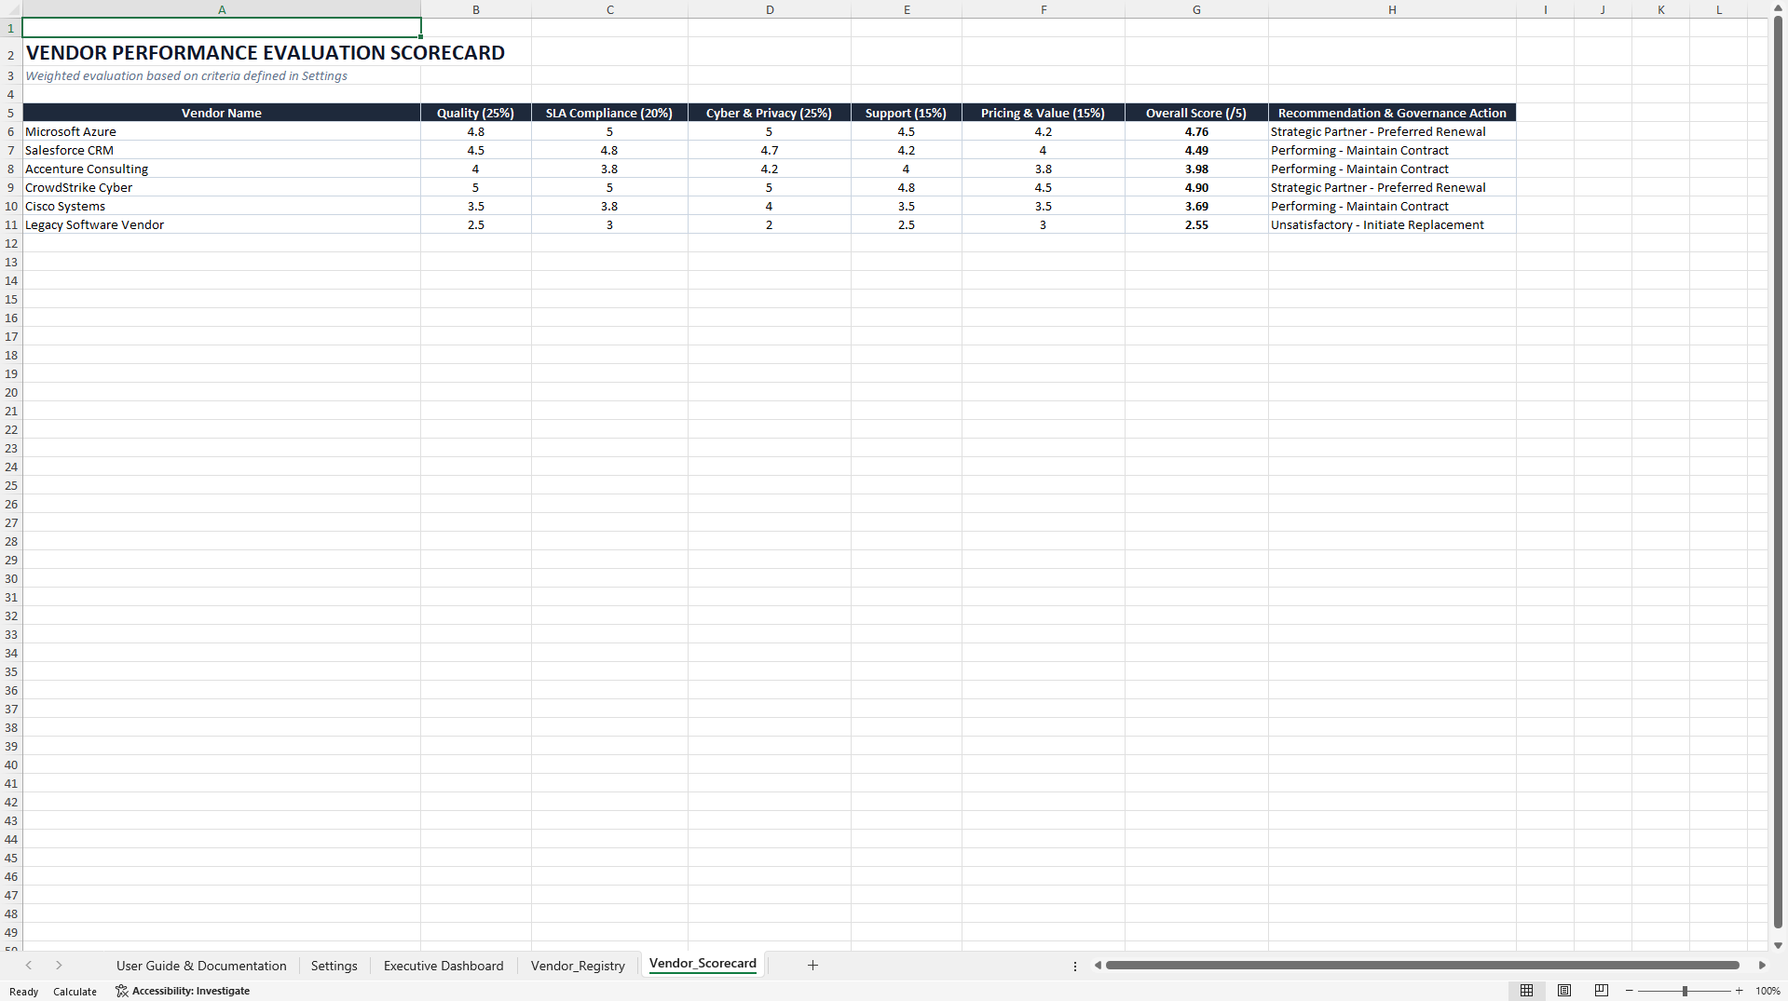
Task: Click the zoom out minus icon
Action: point(1630,991)
